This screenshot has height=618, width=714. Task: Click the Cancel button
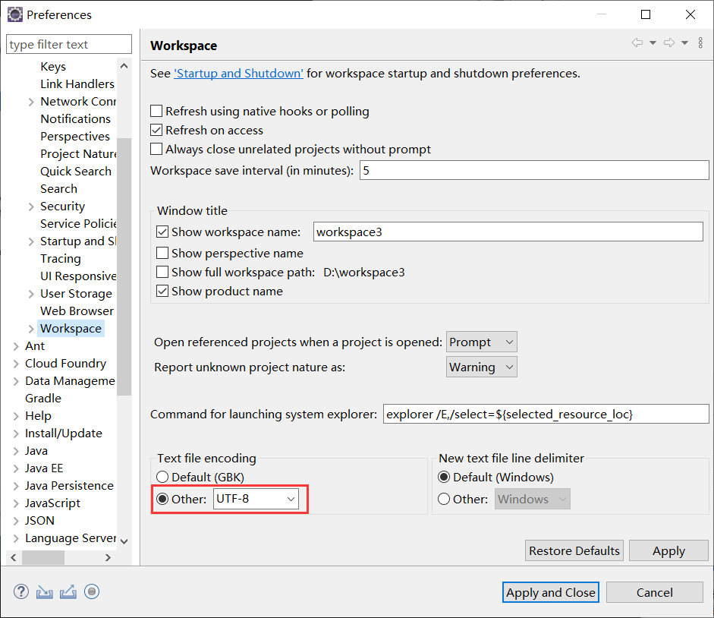click(654, 592)
